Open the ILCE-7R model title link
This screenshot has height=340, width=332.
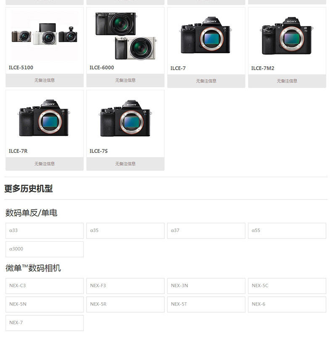pyautogui.click(x=18, y=151)
